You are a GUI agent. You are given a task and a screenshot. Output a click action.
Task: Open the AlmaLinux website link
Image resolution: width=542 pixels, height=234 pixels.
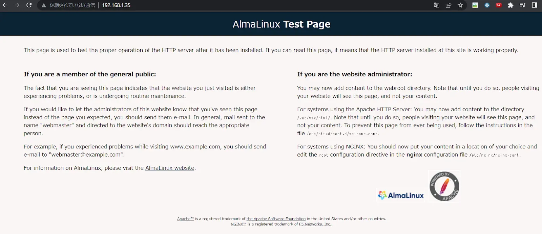pyautogui.click(x=170, y=168)
